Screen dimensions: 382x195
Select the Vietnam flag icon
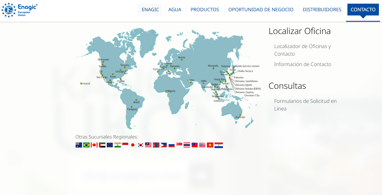click(210, 145)
